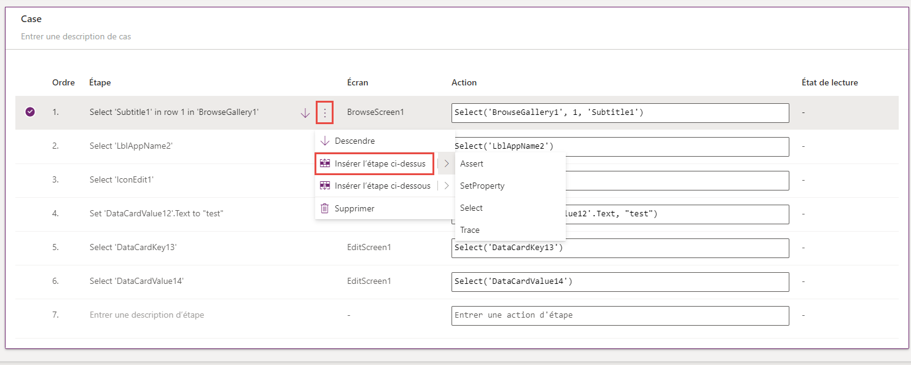Image resolution: width=911 pixels, height=365 pixels.
Task: Select step text Select 'DataCardKey13'
Action: pyautogui.click(x=133, y=248)
